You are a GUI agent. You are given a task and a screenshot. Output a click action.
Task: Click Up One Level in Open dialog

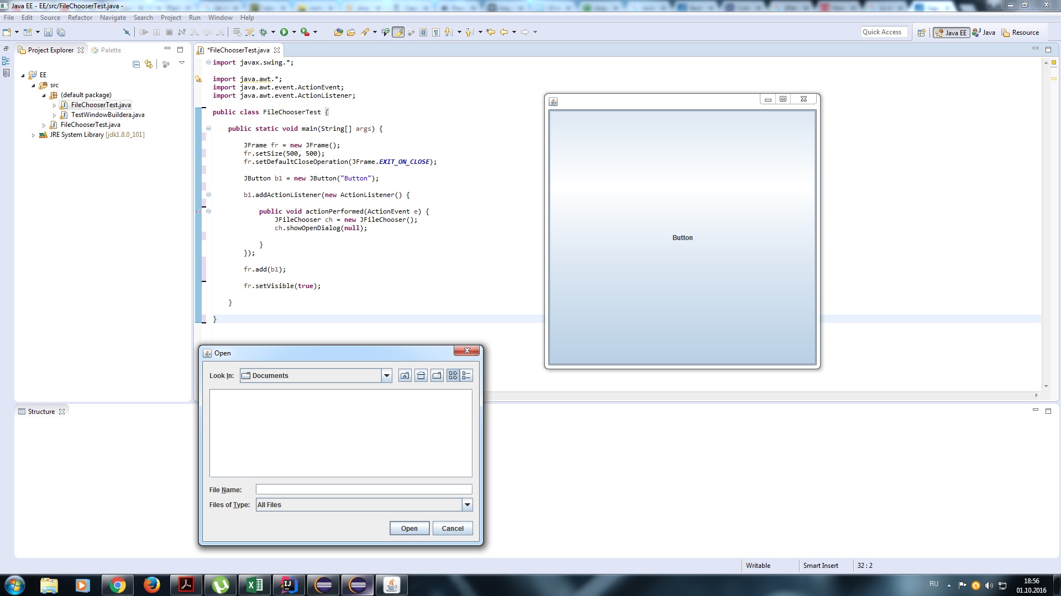(x=405, y=376)
